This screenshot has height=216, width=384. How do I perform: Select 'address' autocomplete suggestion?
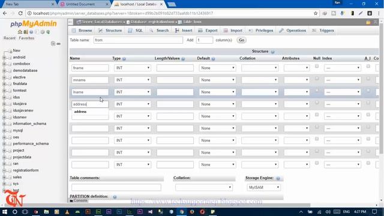(90, 112)
